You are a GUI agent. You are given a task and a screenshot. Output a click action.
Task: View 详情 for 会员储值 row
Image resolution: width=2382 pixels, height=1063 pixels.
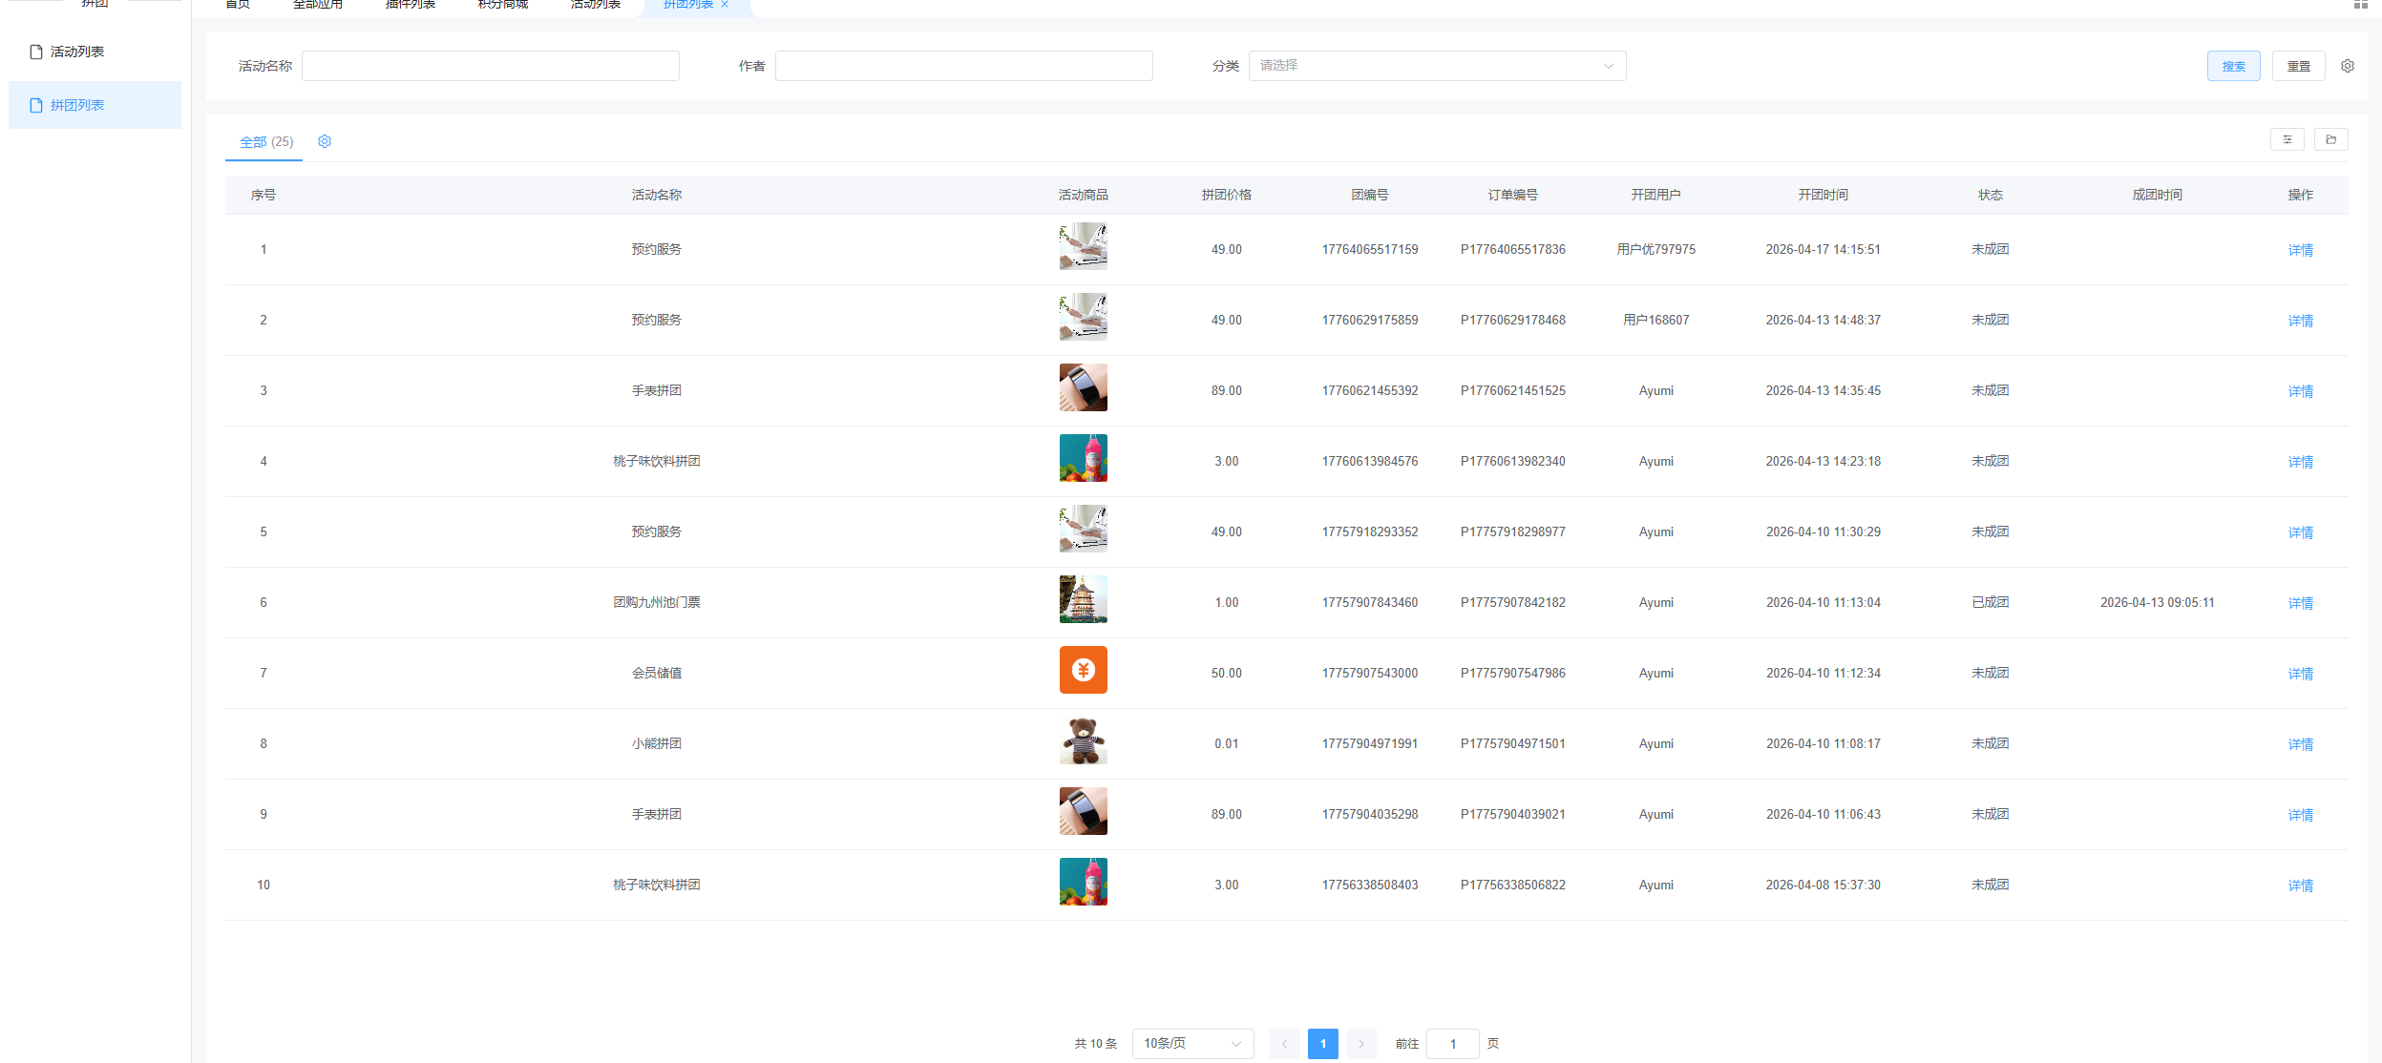(x=2301, y=674)
